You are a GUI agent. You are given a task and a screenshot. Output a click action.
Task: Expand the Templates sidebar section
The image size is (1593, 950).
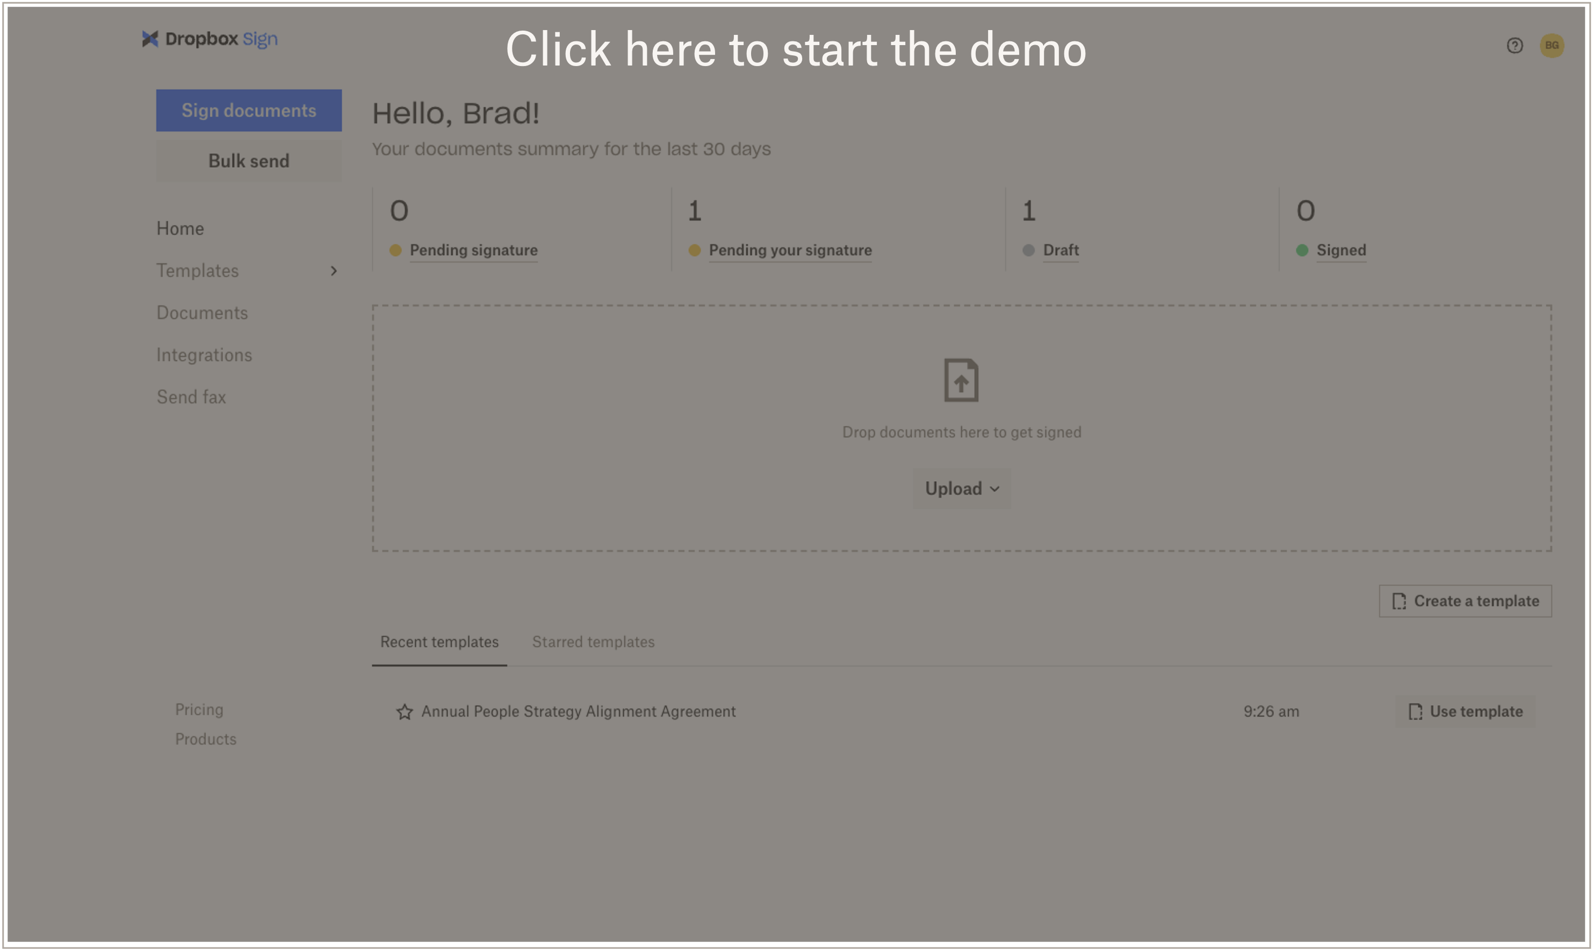click(x=334, y=271)
